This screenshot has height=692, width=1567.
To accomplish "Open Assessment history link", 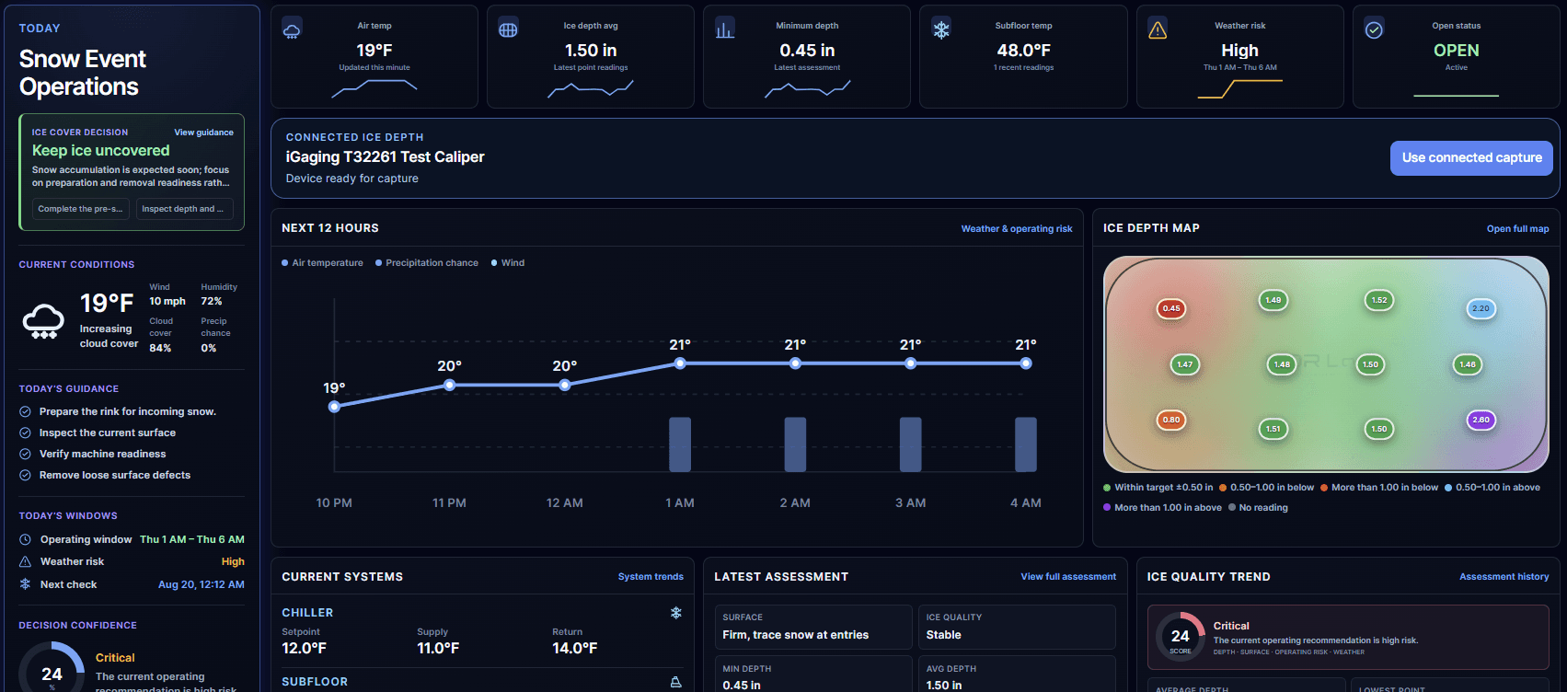I will tap(1504, 577).
